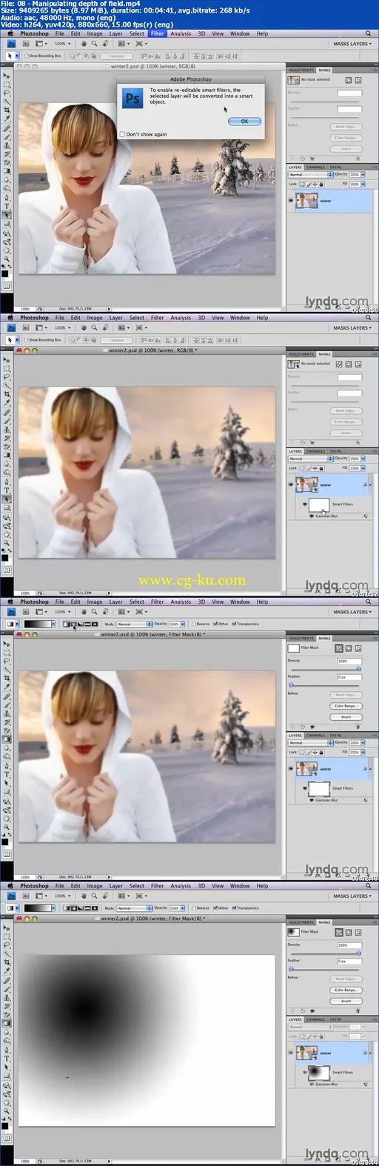Select the gradient-filled filter mask thumbnail in the Layers panel

(318, 1072)
